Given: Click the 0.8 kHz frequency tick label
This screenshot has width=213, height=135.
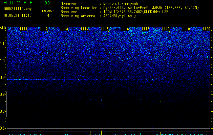Looking at the screenshot, I should 2,94.
